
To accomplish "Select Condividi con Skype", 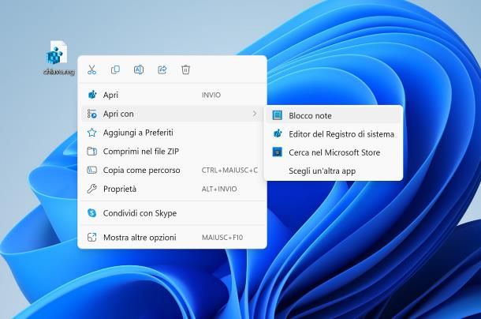I will click(172, 213).
